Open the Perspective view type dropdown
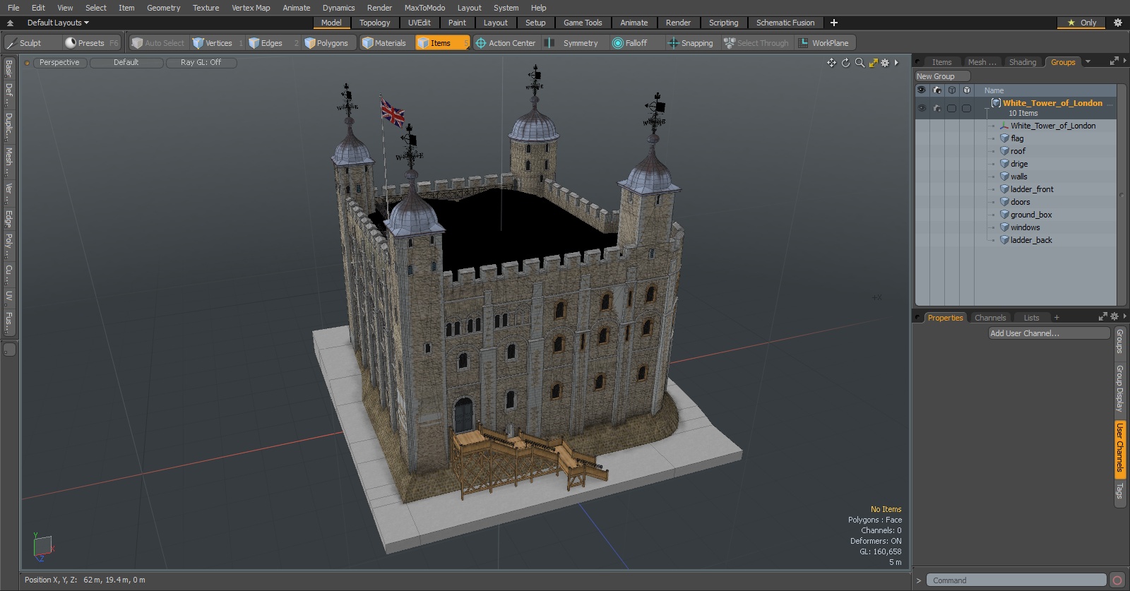1130x591 pixels. tap(59, 62)
